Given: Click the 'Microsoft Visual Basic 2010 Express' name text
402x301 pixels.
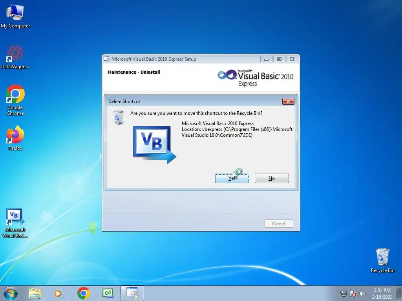Looking at the screenshot, I should tap(217, 123).
